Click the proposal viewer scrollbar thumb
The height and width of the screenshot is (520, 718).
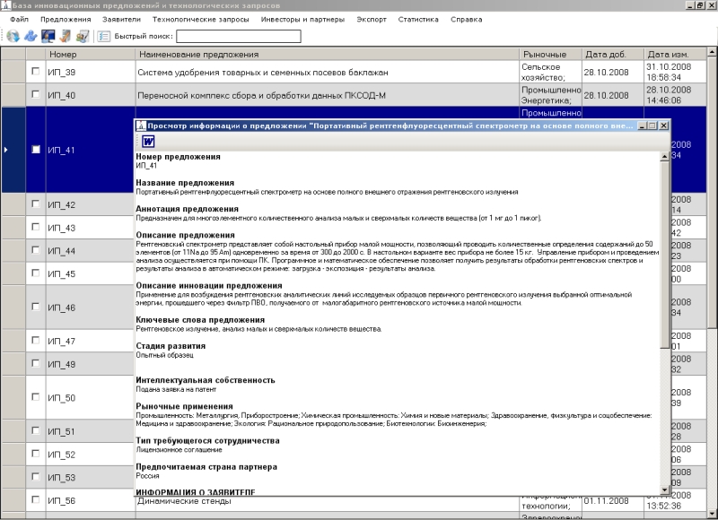point(665,255)
